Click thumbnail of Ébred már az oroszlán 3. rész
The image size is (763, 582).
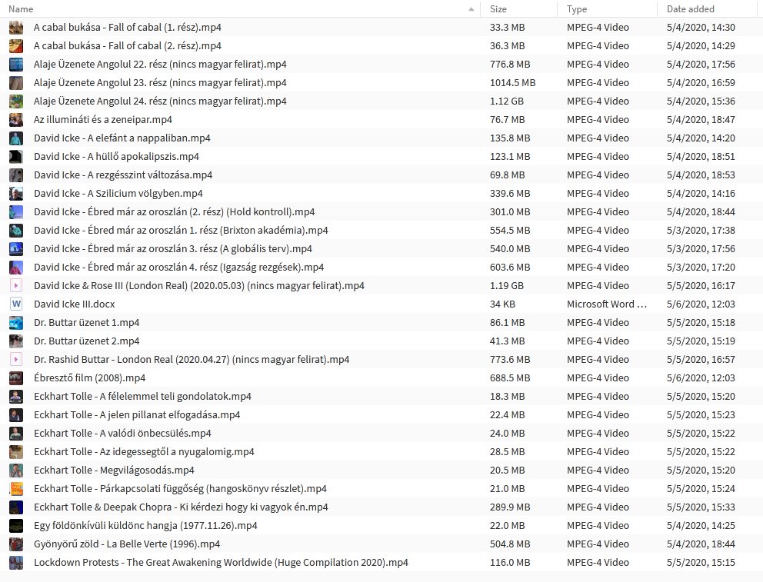tap(16, 249)
